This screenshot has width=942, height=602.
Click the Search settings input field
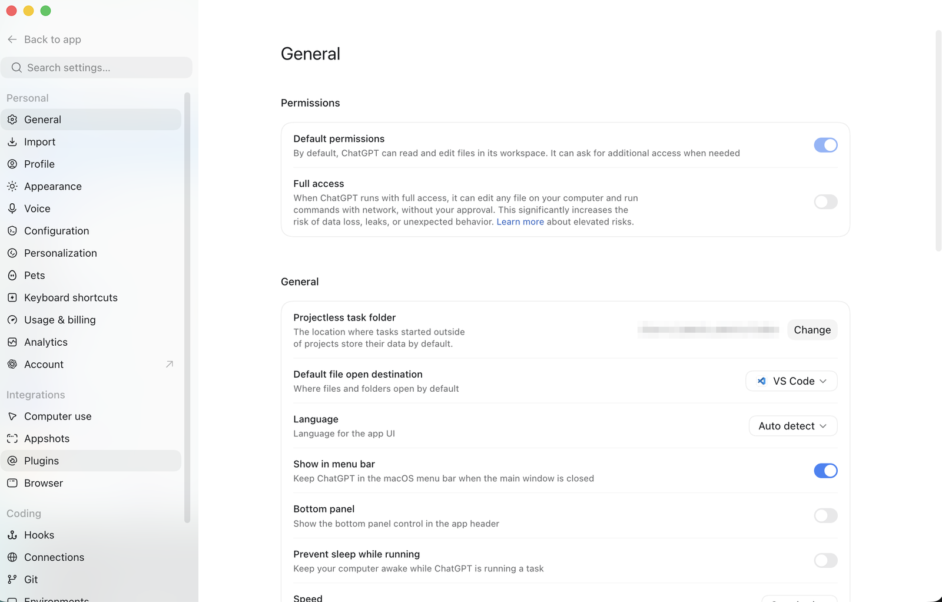97,68
